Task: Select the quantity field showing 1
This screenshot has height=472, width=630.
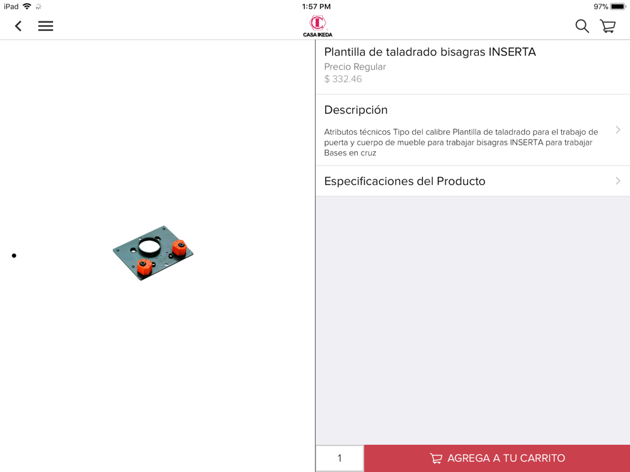Action: [340, 458]
